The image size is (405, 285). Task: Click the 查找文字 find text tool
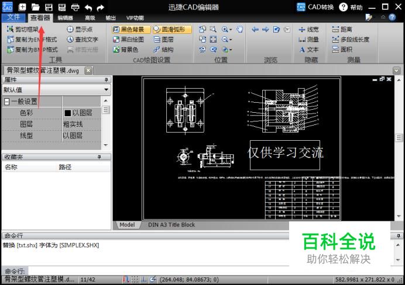coord(83,40)
